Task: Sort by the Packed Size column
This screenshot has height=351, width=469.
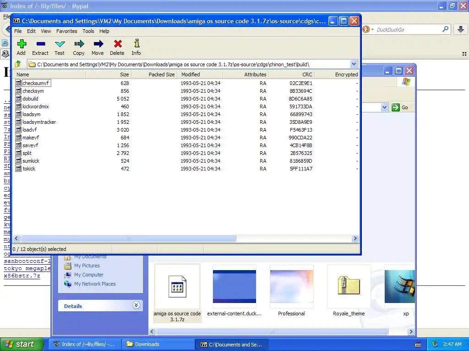Action: 154,74
